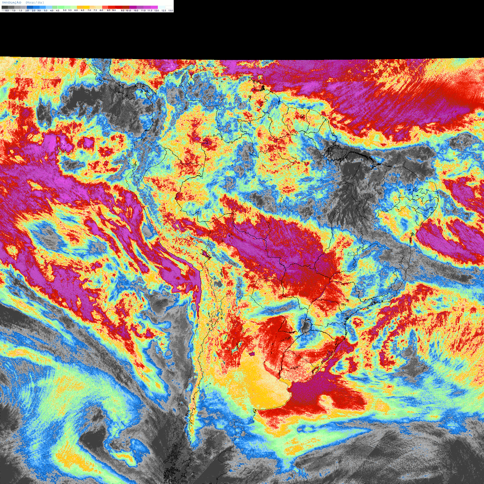This screenshot has height=484, width=484.
Task: Click the 4.5 legend value
Action: point(58,10)
